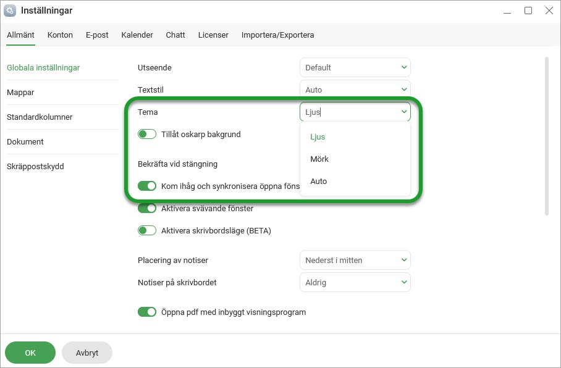Open the Dokument settings section
561x368 pixels.
[x=25, y=141]
